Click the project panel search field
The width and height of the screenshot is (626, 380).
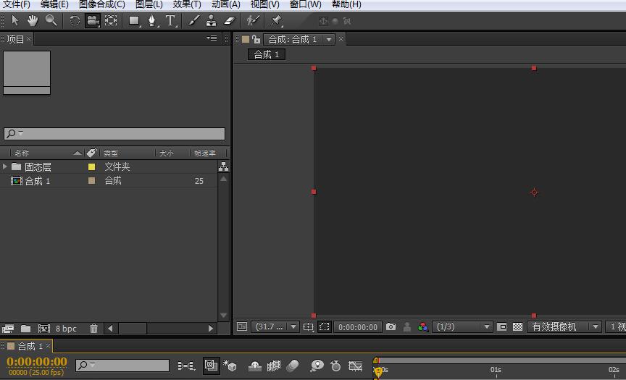tap(114, 134)
